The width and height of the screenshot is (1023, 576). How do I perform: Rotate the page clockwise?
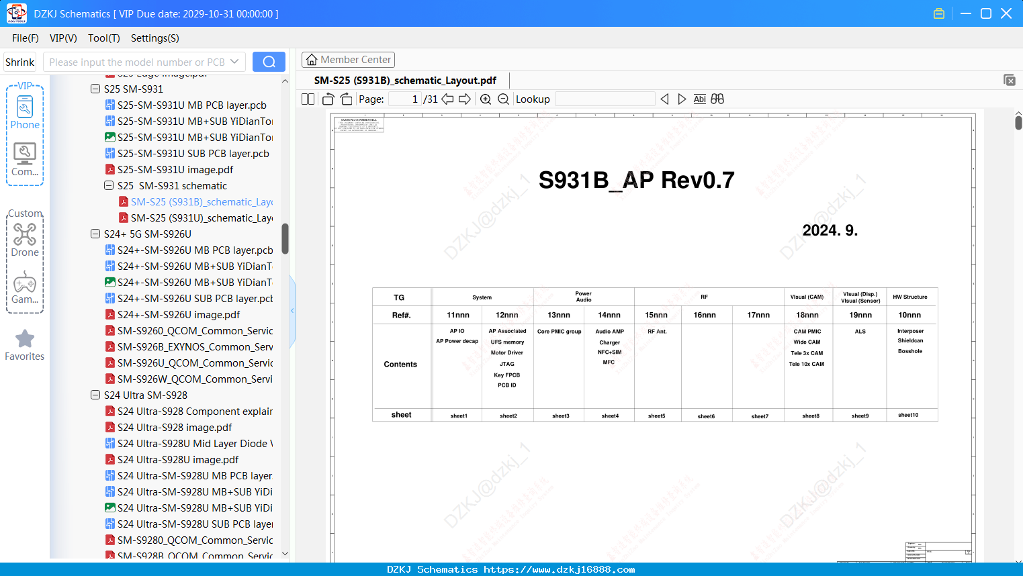pyautogui.click(x=347, y=99)
